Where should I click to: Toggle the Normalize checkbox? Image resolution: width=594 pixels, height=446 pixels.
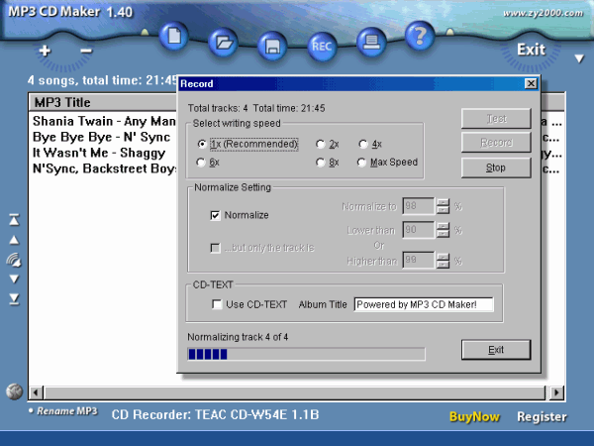(x=215, y=215)
